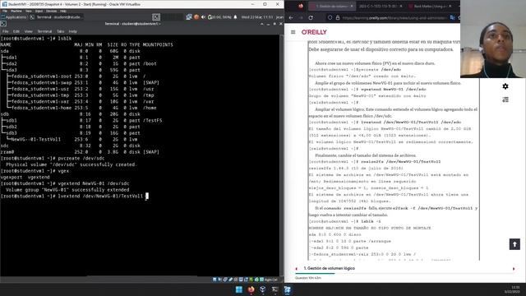Click the notification bell in Xfce panel
The height and width of the screenshot is (296, 526).
235,17
